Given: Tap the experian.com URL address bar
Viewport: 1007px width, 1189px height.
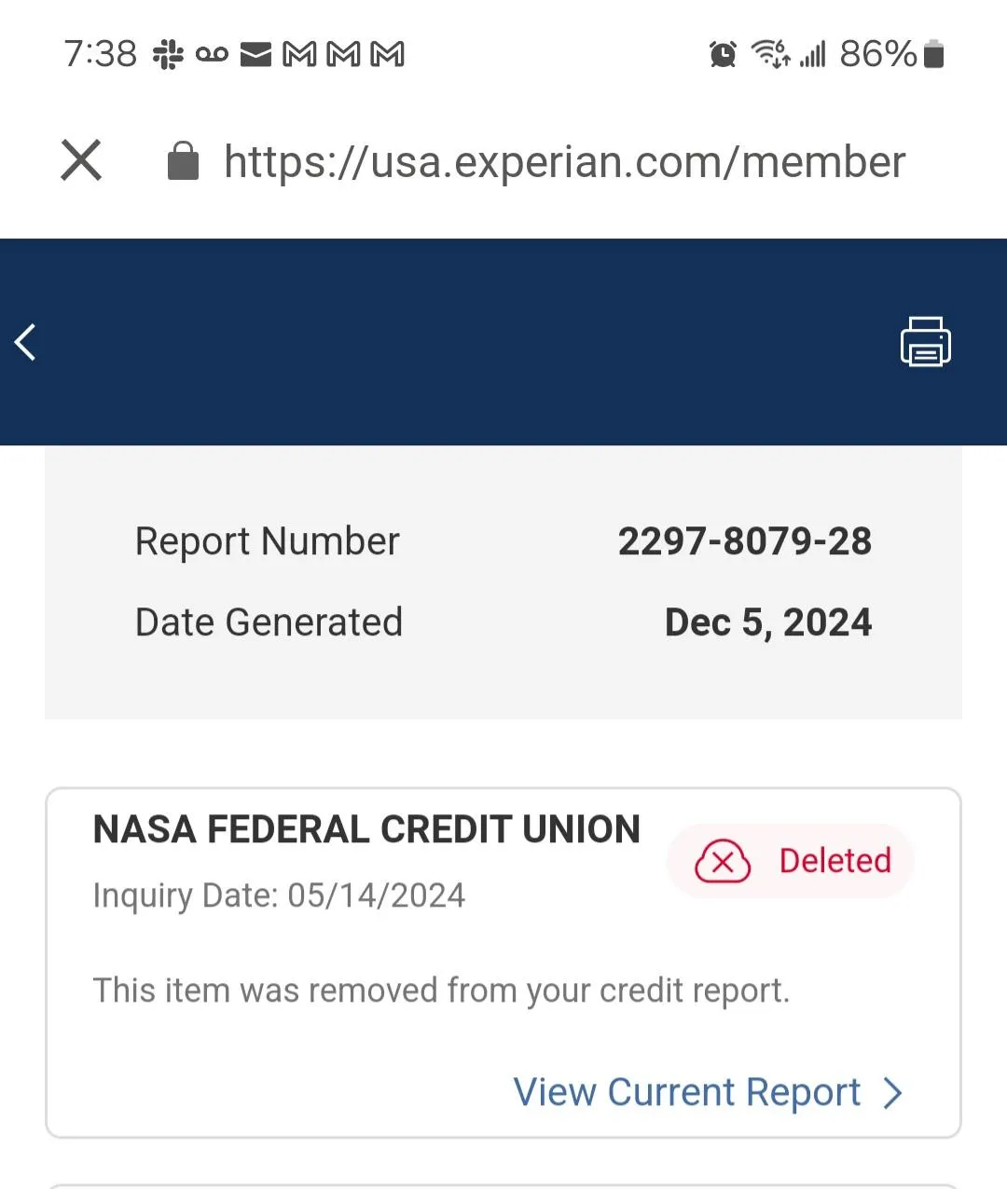Looking at the screenshot, I should (x=564, y=162).
